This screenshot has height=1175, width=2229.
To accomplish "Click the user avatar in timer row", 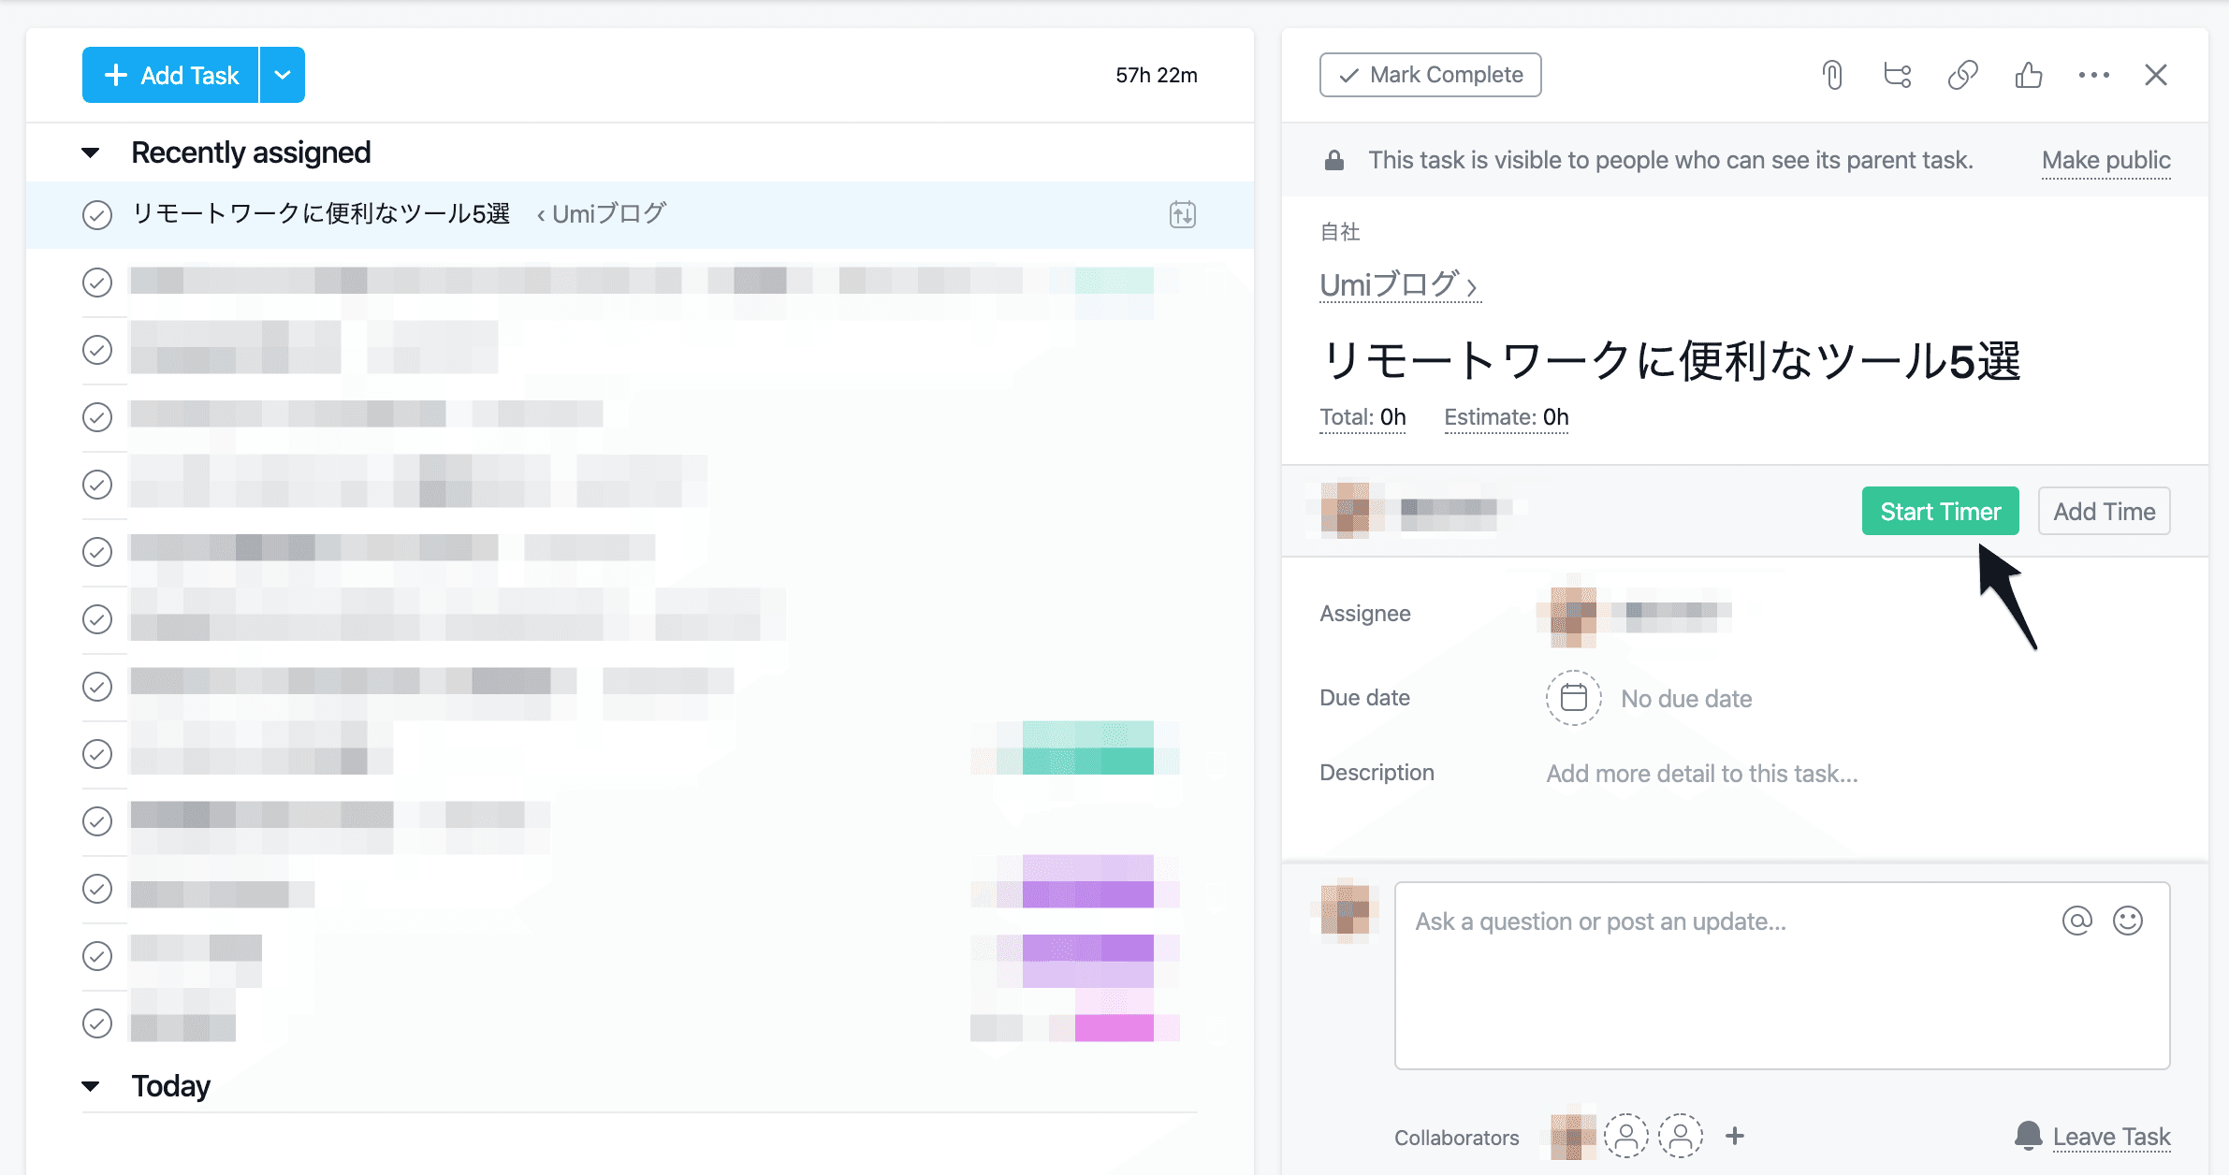I will [x=1346, y=511].
